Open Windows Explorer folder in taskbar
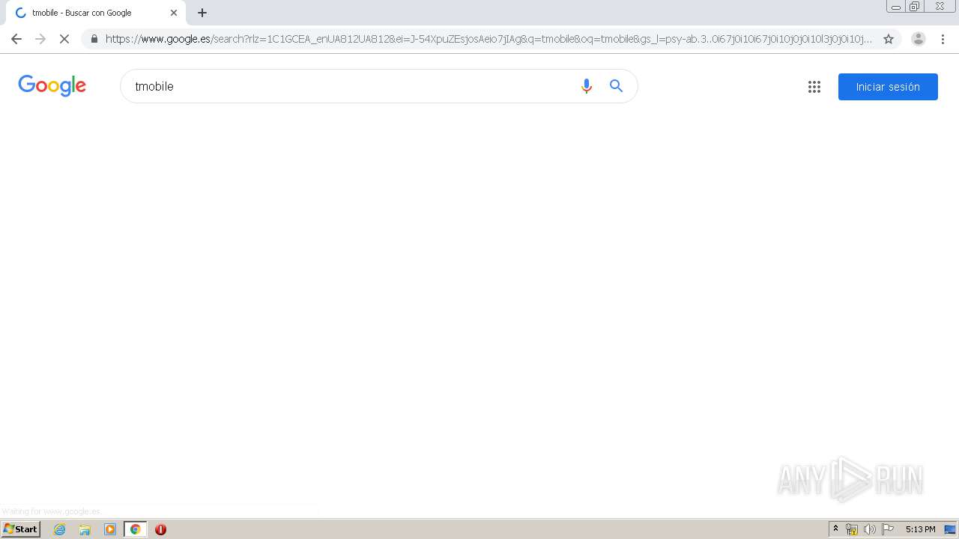Screen dimensions: 959x539 85,529
